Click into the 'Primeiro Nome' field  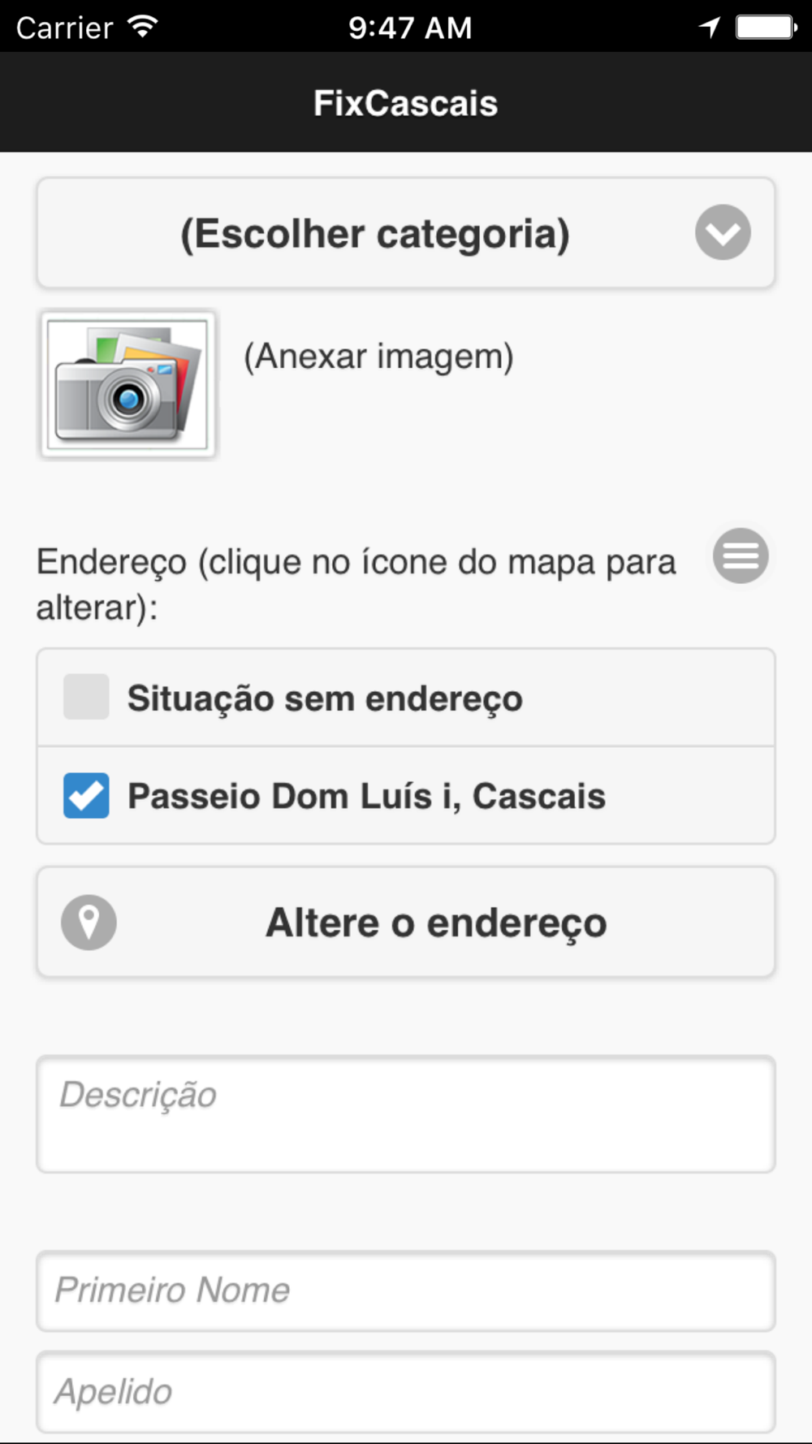pos(406,1291)
